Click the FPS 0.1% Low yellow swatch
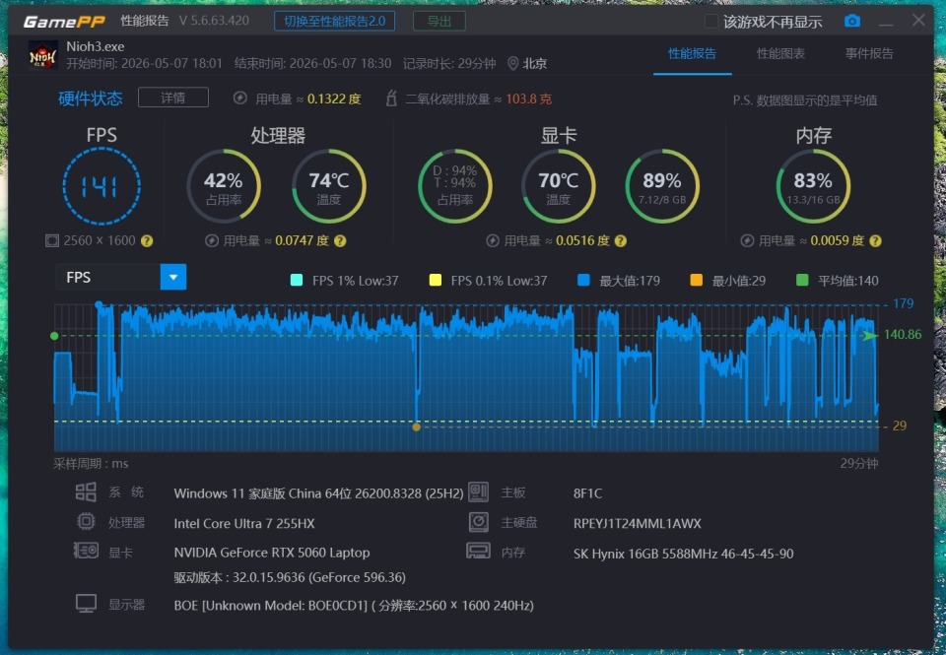This screenshot has height=655, width=946. click(x=435, y=280)
